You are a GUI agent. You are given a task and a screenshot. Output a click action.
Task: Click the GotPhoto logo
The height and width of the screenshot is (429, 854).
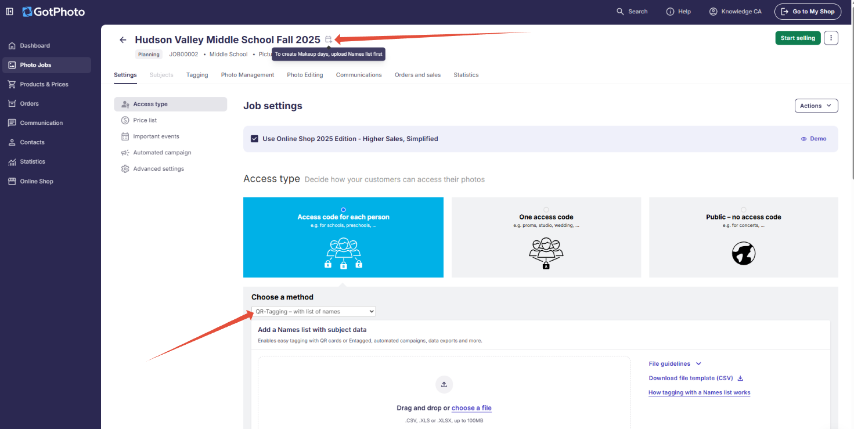tap(53, 12)
